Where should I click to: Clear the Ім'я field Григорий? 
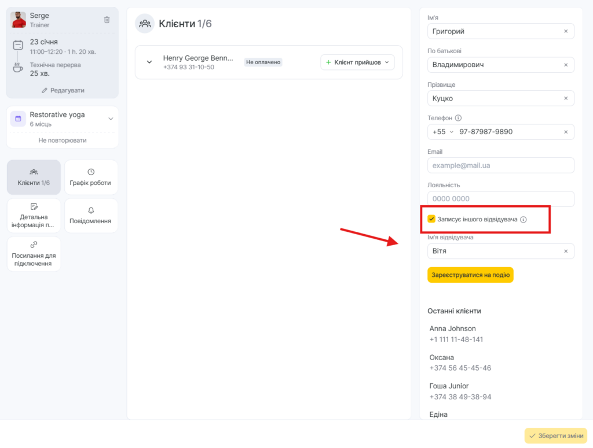pyautogui.click(x=566, y=31)
